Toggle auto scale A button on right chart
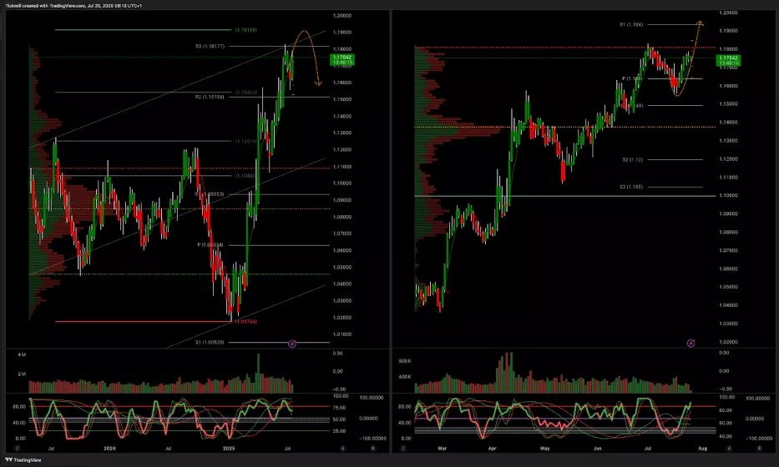 pyautogui.click(x=730, y=448)
